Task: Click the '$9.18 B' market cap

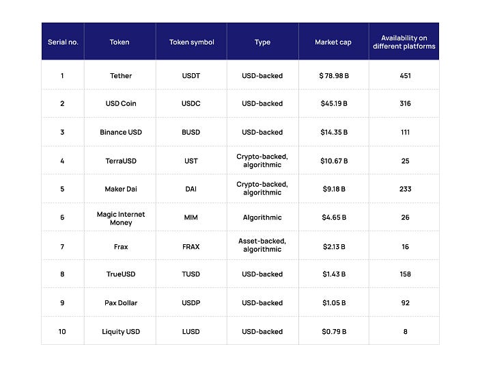Action: point(334,189)
